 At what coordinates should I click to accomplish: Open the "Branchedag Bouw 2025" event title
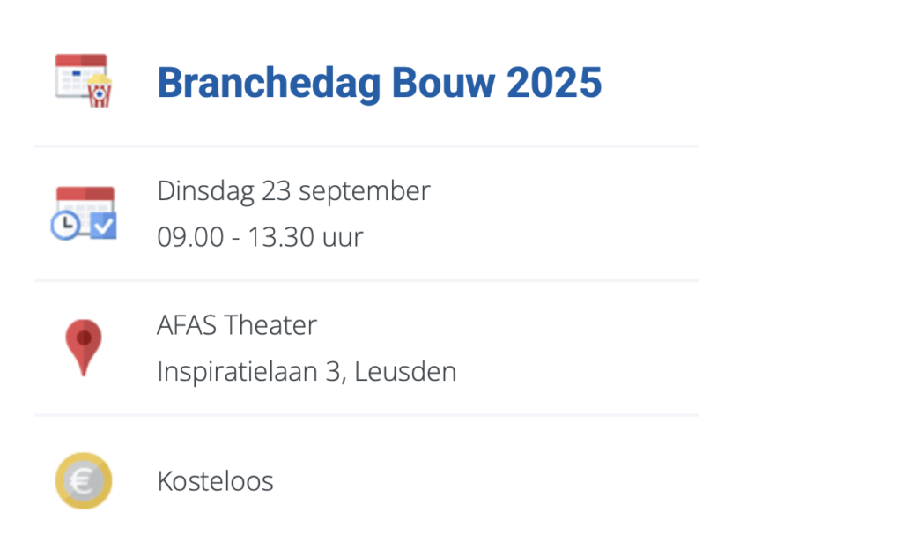379,83
